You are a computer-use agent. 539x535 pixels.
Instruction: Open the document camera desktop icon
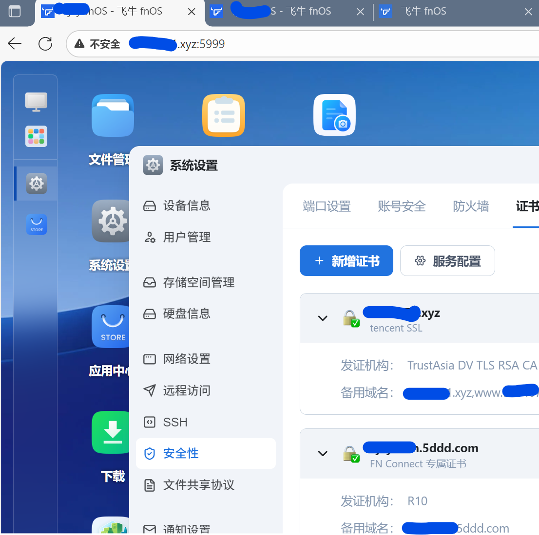coord(334,115)
